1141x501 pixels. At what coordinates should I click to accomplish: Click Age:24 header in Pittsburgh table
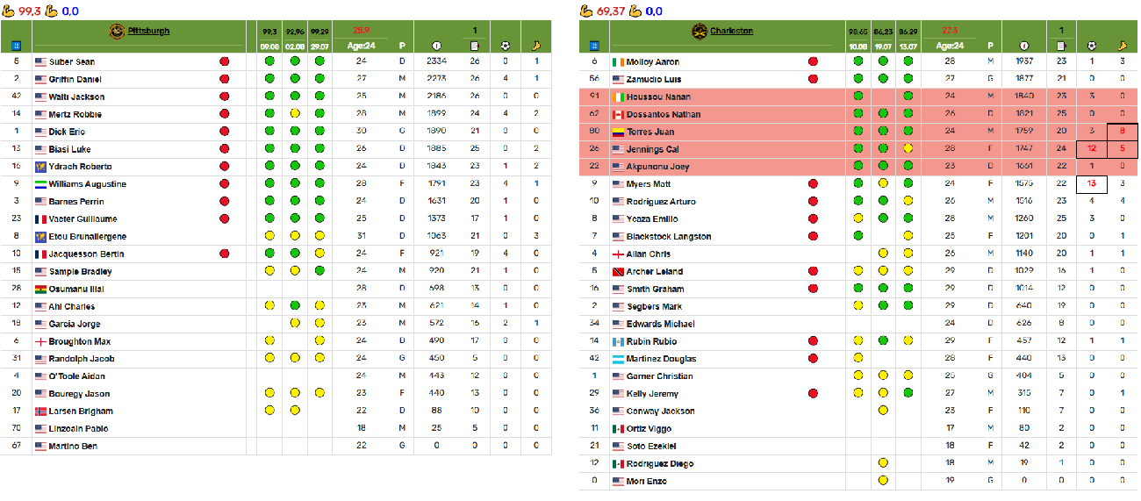click(361, 46)
